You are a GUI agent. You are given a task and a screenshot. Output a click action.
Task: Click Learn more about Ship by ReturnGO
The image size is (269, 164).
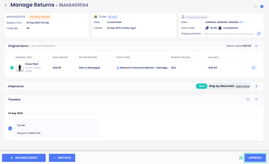click(242, 86)
